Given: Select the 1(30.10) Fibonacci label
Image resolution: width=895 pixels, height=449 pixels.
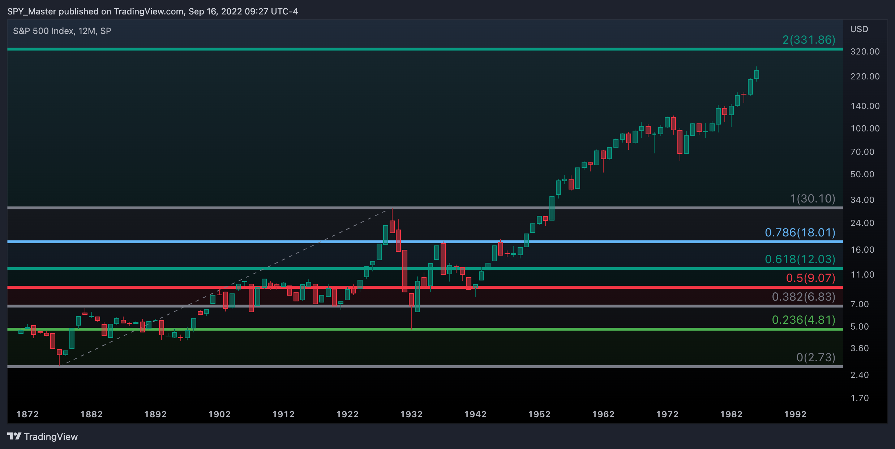Looking at the screenshot, I should pyautogui.click(x=813, y=199).
